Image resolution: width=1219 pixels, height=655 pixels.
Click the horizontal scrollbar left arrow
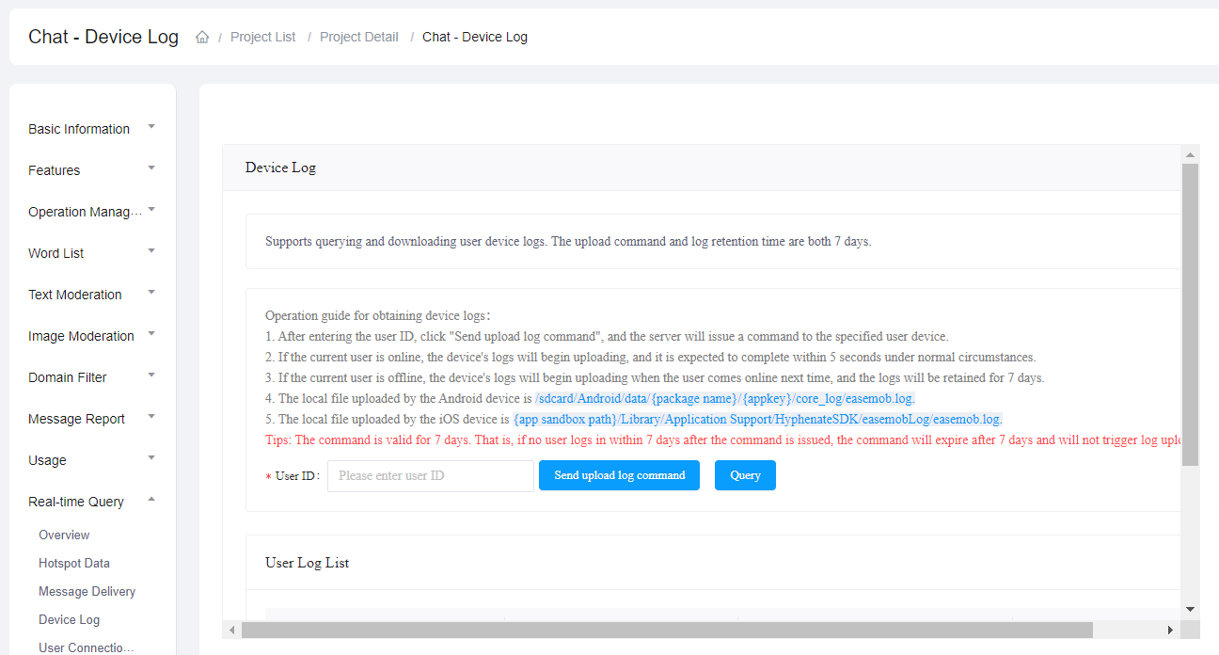[231, 630]
